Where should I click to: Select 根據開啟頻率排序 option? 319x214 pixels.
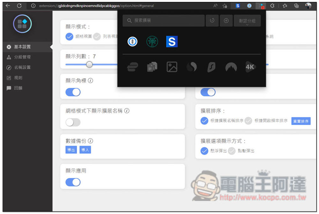(x=248, y=121)
